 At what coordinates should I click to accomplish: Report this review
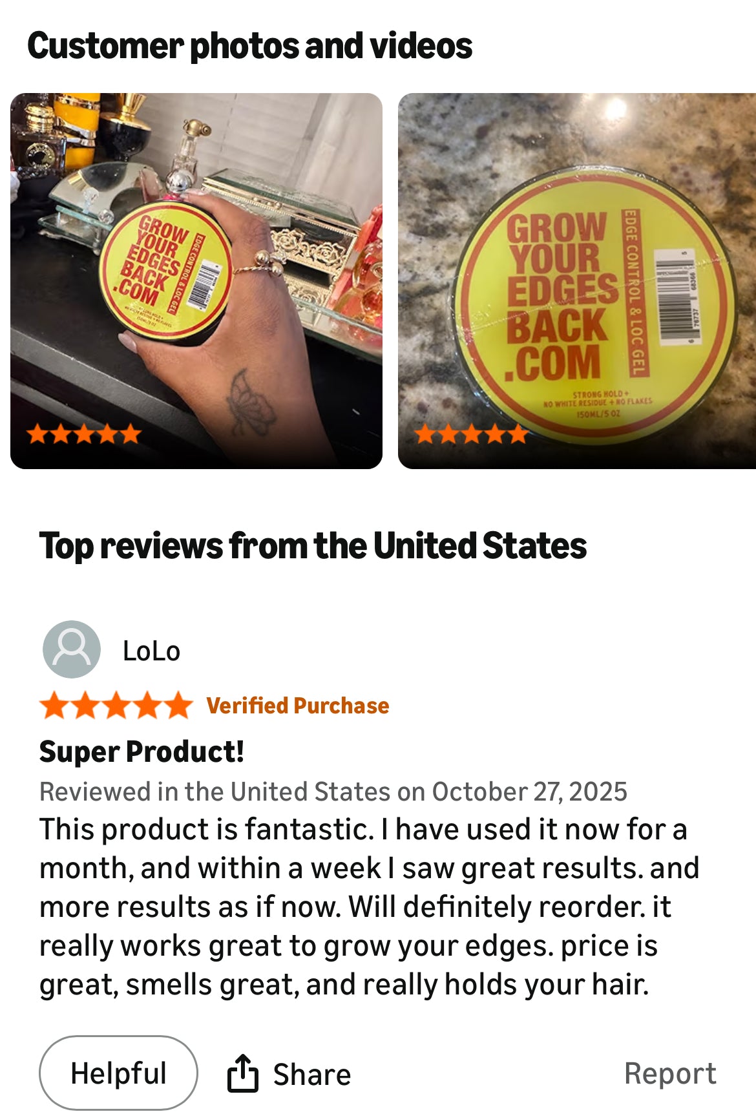click(670, 1073)
